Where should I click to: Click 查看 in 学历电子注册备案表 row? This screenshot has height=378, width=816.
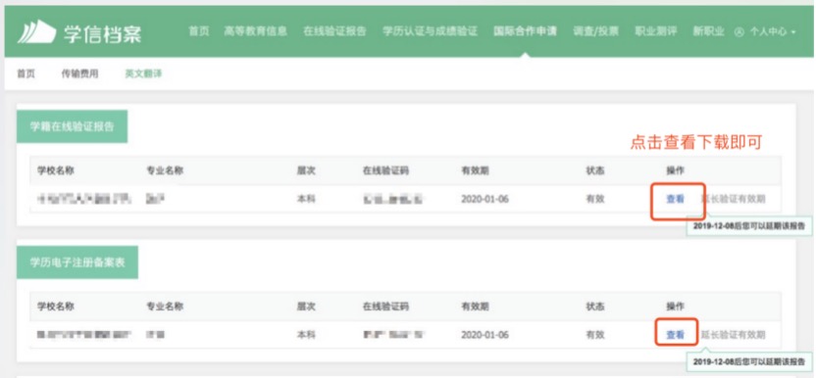(x=675, y=335)
